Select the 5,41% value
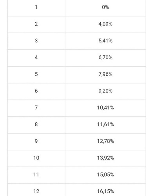The width and height of the screenshot is (154, 196). 105,41
